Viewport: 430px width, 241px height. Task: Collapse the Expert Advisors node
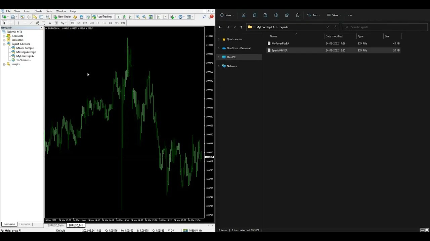[x=4, y=44]
